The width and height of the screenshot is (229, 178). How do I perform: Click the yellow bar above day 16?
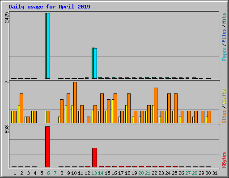113,111
